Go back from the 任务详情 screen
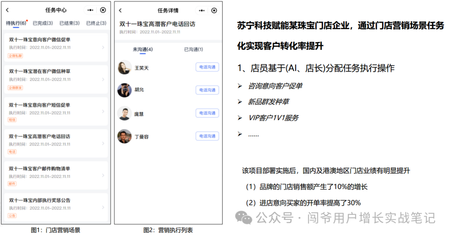 click(120, 10)
